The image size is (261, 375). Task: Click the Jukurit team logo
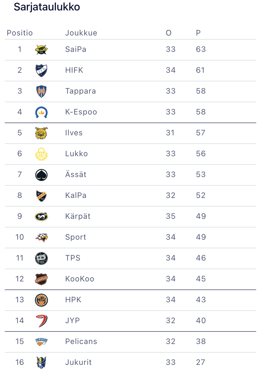pos(41,362)
